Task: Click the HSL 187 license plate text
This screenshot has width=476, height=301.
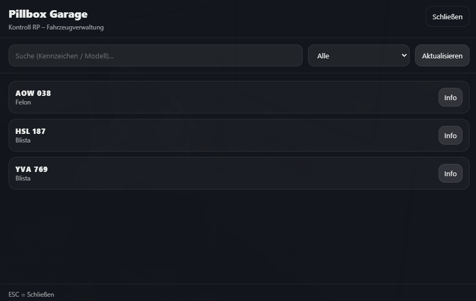Action: (x=30, y=131)
